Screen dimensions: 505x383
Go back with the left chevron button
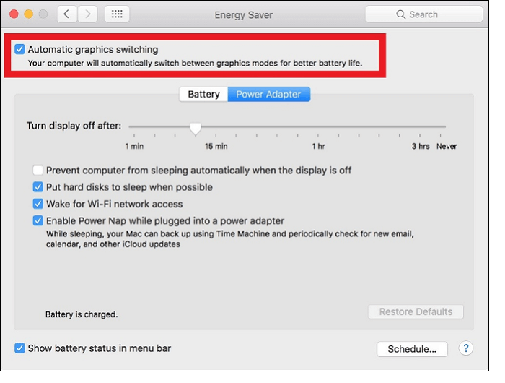[66, 14]
